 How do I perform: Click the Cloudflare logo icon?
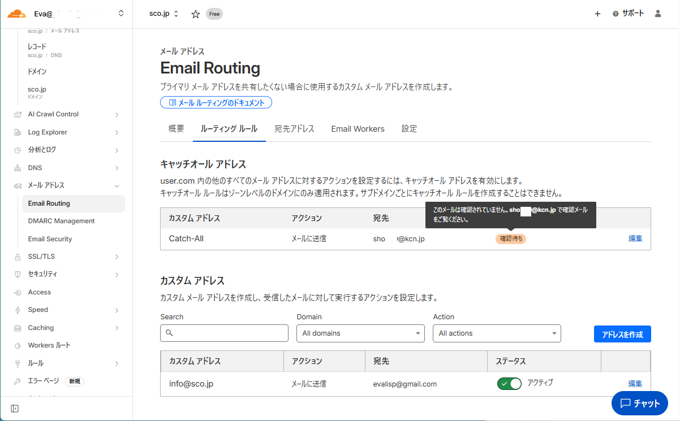point(16,14)
